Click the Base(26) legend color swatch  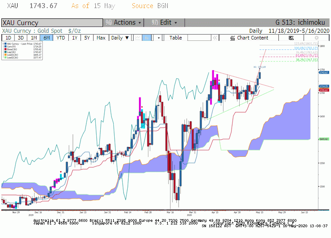click(6, 49)
